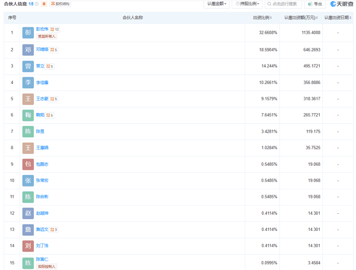Click the 天眼查 logo
356x270 pixels.
[342, 4]
